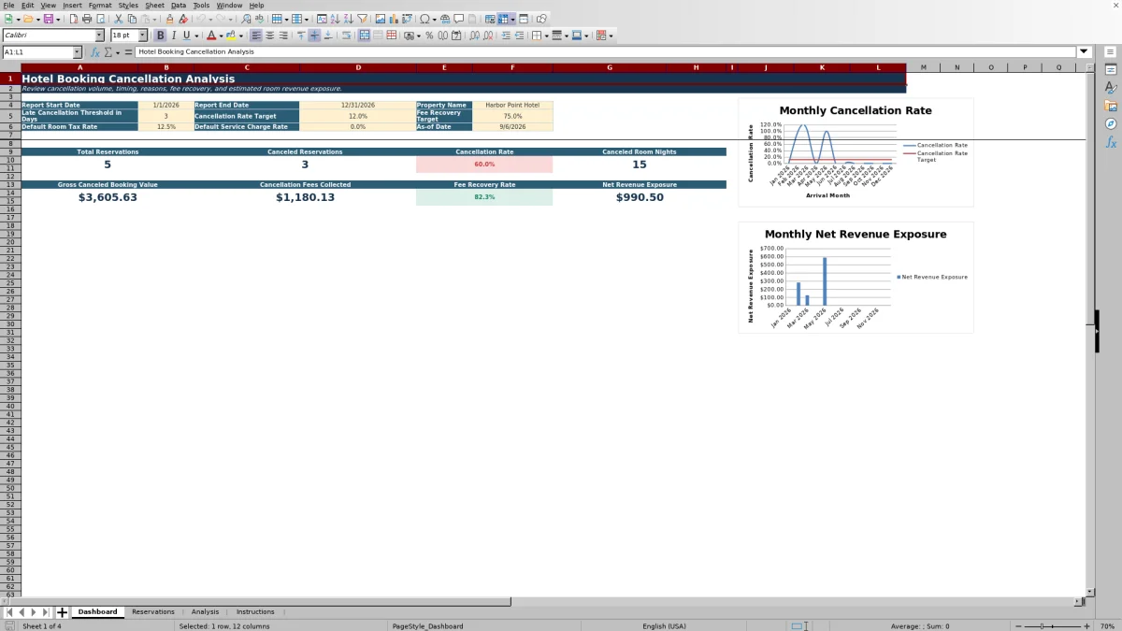
Task: Click the Align Center icon
Action: tap(269, 36)
